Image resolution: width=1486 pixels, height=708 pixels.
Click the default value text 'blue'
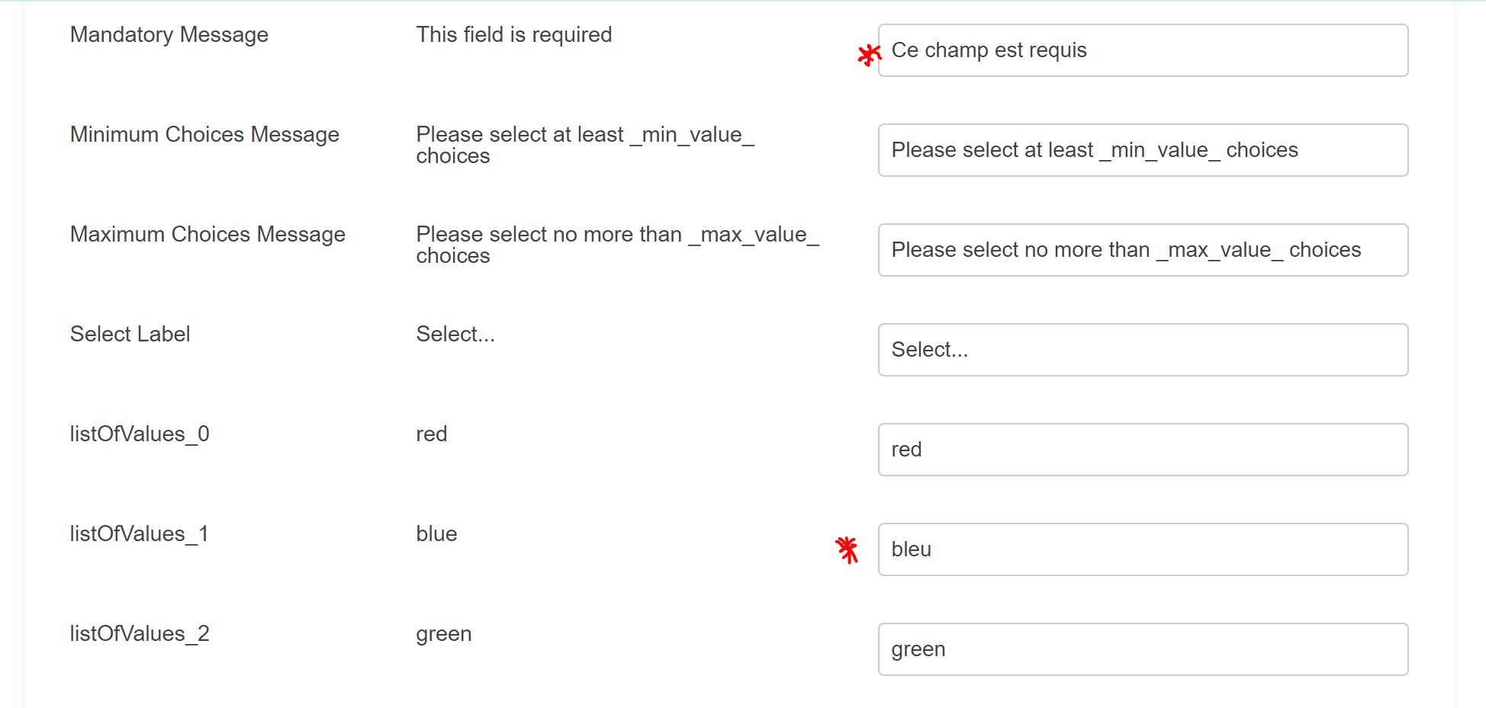pyautogui.click(x=436, y=534)
